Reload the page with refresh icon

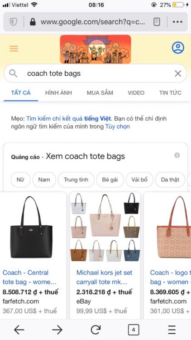click(95, 330)
